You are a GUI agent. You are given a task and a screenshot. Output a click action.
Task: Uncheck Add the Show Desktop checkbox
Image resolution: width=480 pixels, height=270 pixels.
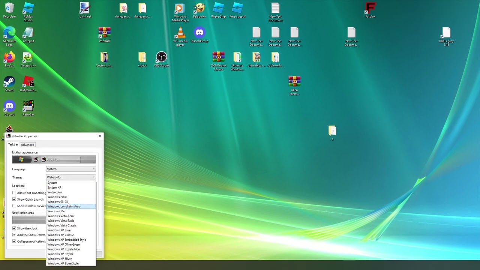pos(14,235)
